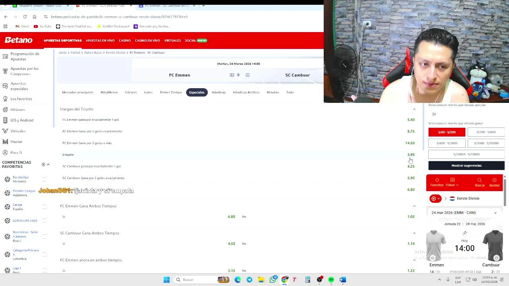Select the S/60 - S/200 winnings range
Viewport: 509px width, 286px height.
coord(447,132)
